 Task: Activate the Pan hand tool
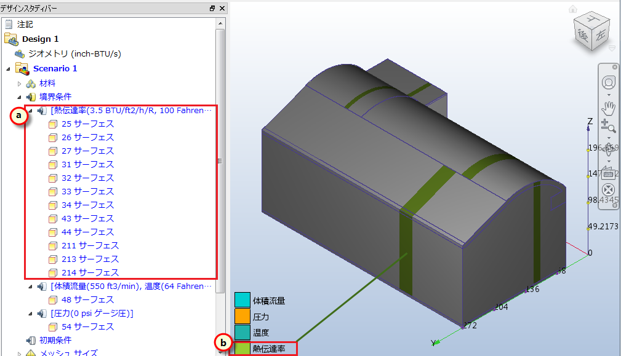point(608,108)
